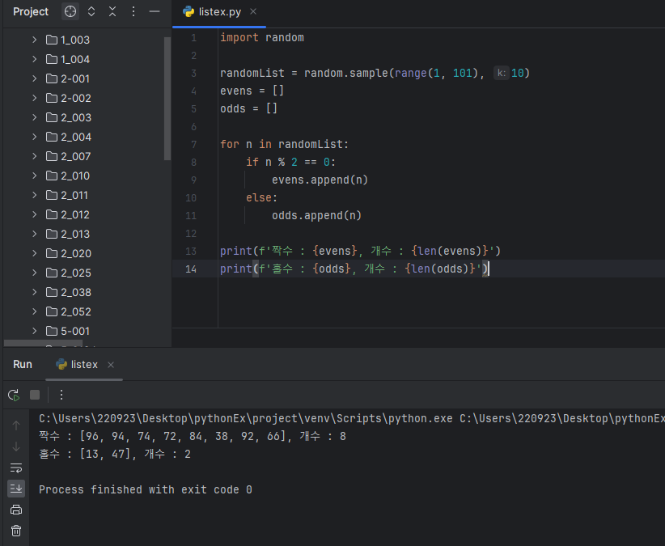Close the listex.py editor tab
This screenshot has height=546, width=665.
click(253, 11)
